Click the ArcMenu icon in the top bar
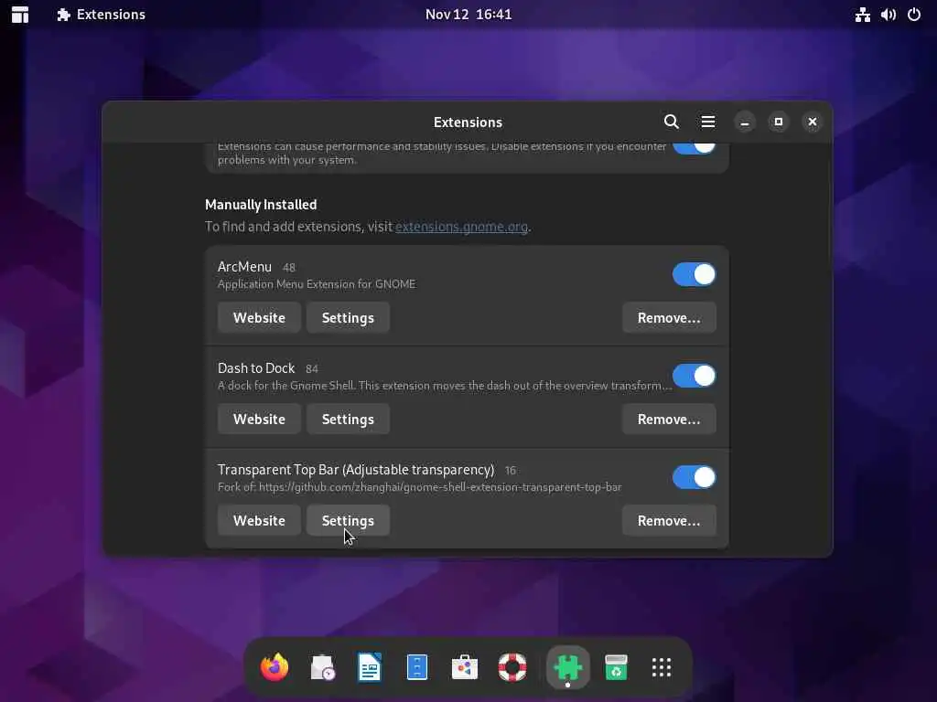 pyautogui.click(x=20, y=15)
